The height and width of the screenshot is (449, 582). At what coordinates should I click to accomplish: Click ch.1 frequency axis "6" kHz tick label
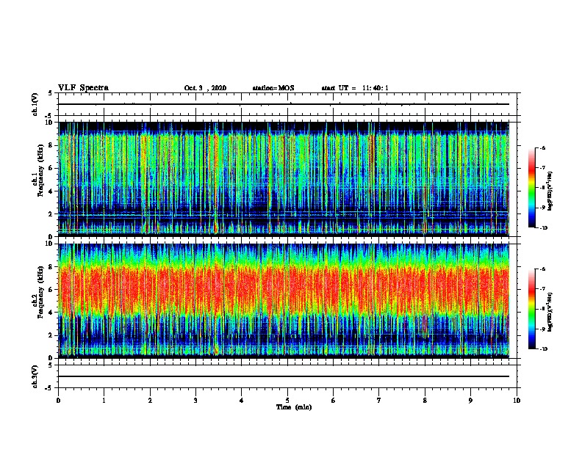51,169
